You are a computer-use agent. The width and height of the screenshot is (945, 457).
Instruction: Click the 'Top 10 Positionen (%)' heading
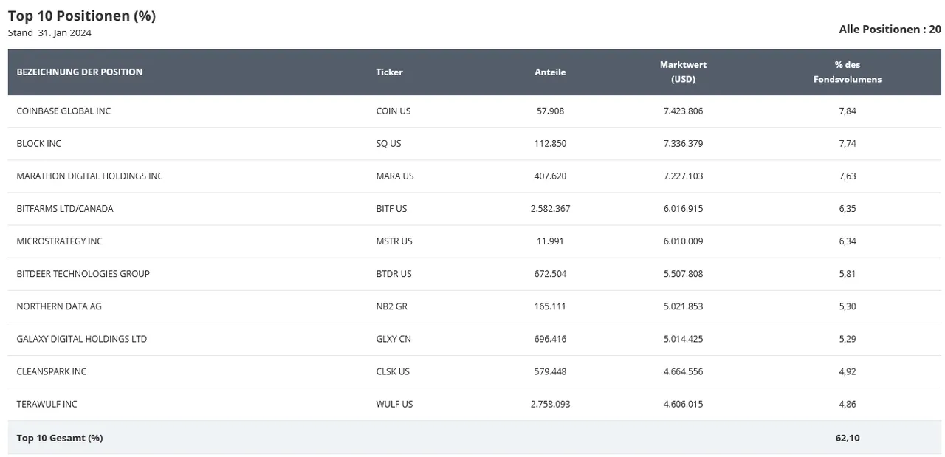click(x=82, y=16)
